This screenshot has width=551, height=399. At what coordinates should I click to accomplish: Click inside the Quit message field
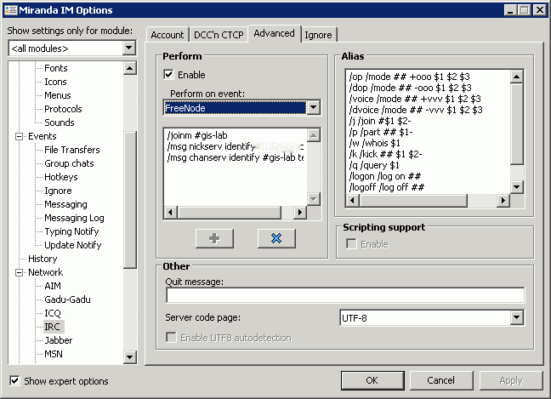point(345,295)
